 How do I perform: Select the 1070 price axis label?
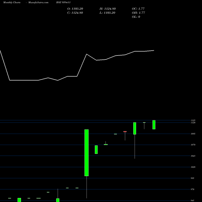[x=193, y=145]
